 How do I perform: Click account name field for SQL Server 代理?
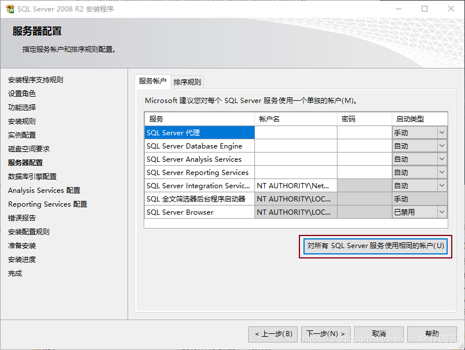(x=296, y=132)
